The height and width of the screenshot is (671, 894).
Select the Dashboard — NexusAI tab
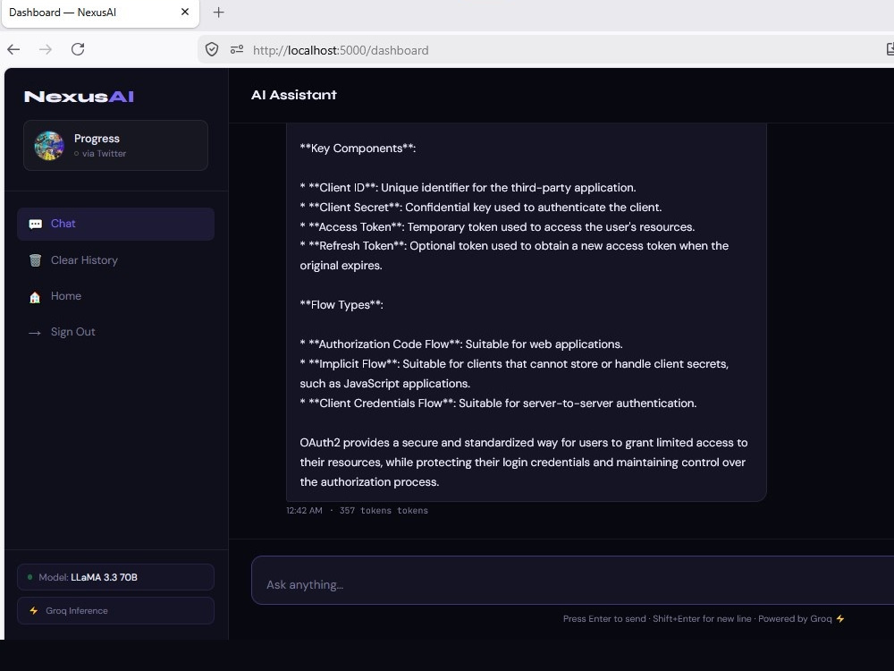(100, 13)
